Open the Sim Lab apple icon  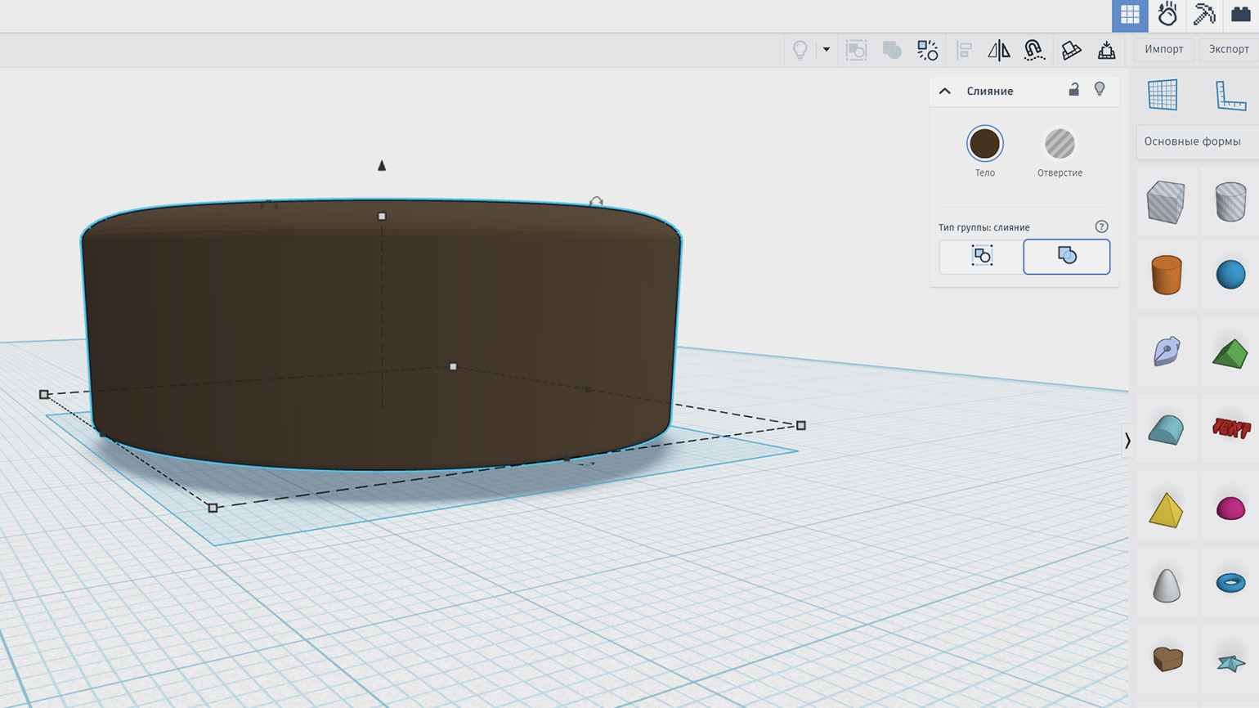tap(1167, 15)
